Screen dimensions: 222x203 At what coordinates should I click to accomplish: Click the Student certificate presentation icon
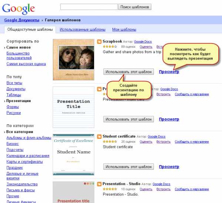tap(99, 137)
